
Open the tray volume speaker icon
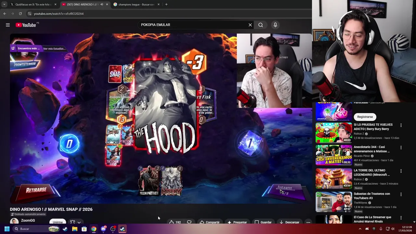(x=393, y=229)
